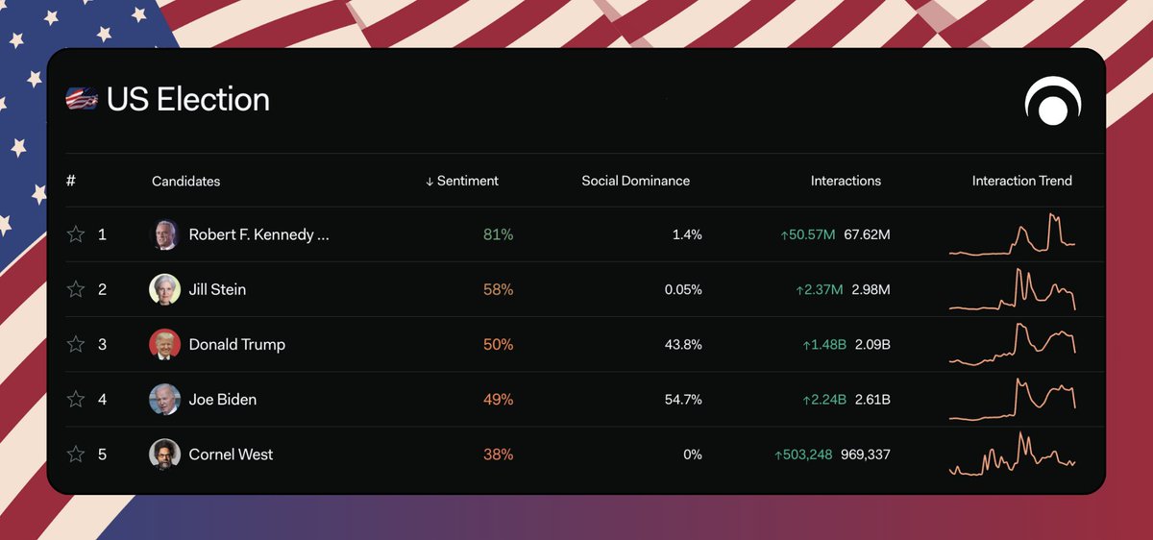Click the # rank column header
Viewport: 1153px width, 540px height.
pos(71,181)
